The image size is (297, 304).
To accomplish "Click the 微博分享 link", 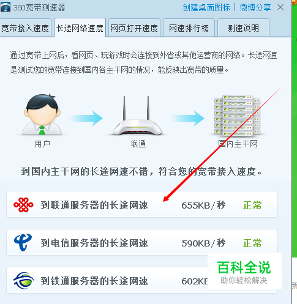I will pyautogui.click(x=255, y=7).
